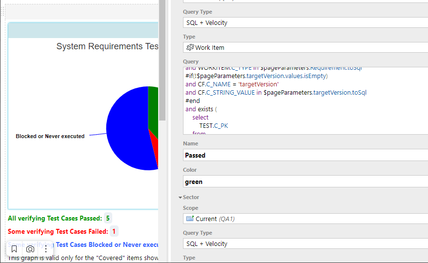Click the 'targetVersion' string in query
This screenshot has height=263, width=428.
(259, 84)
